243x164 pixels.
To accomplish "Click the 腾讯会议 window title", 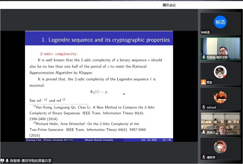I will (169, 5).
